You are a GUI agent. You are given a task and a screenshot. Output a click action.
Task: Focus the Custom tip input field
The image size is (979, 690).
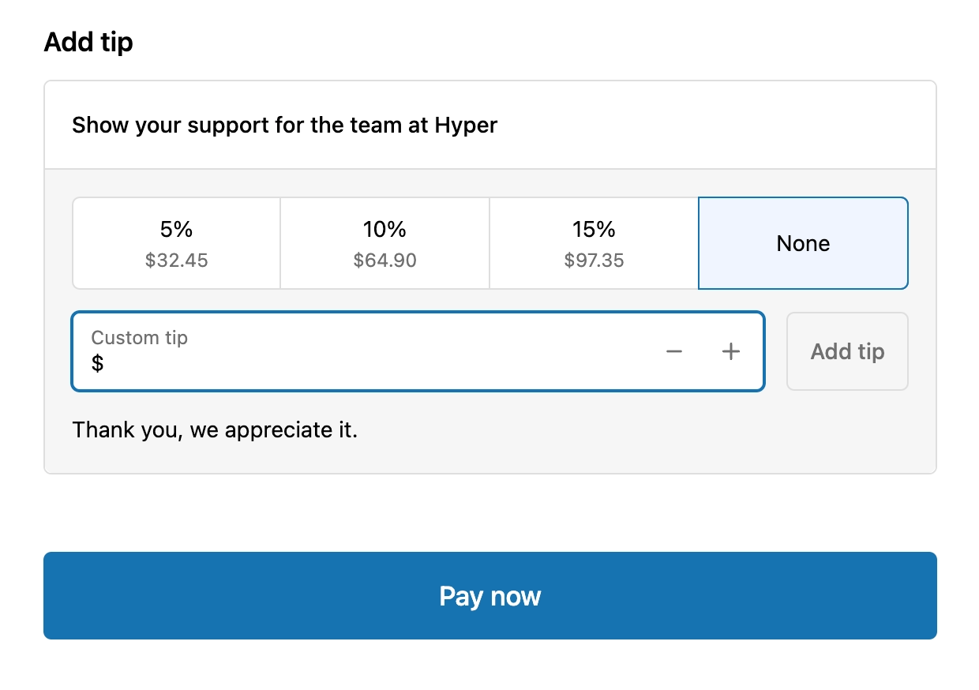click(x=371, y=362)
